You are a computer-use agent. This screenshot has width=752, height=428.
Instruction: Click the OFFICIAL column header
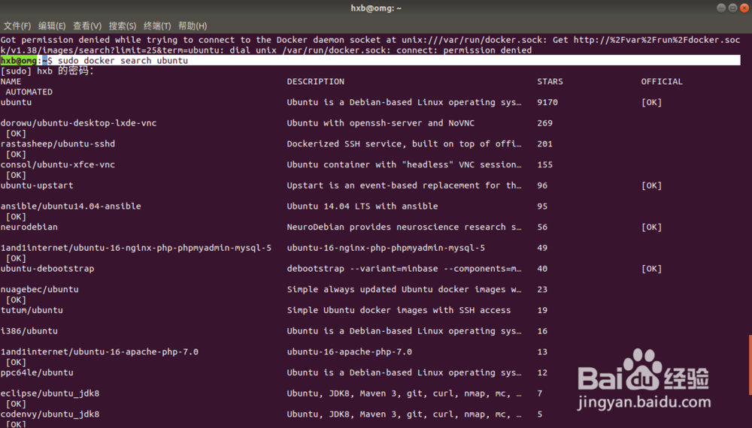[x=662, y=82]
